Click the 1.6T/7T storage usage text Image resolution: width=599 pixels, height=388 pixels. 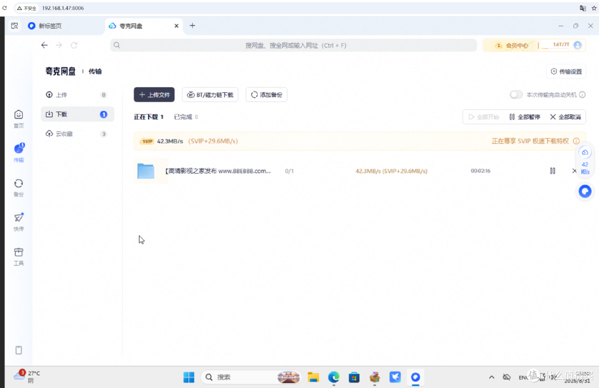561,45
